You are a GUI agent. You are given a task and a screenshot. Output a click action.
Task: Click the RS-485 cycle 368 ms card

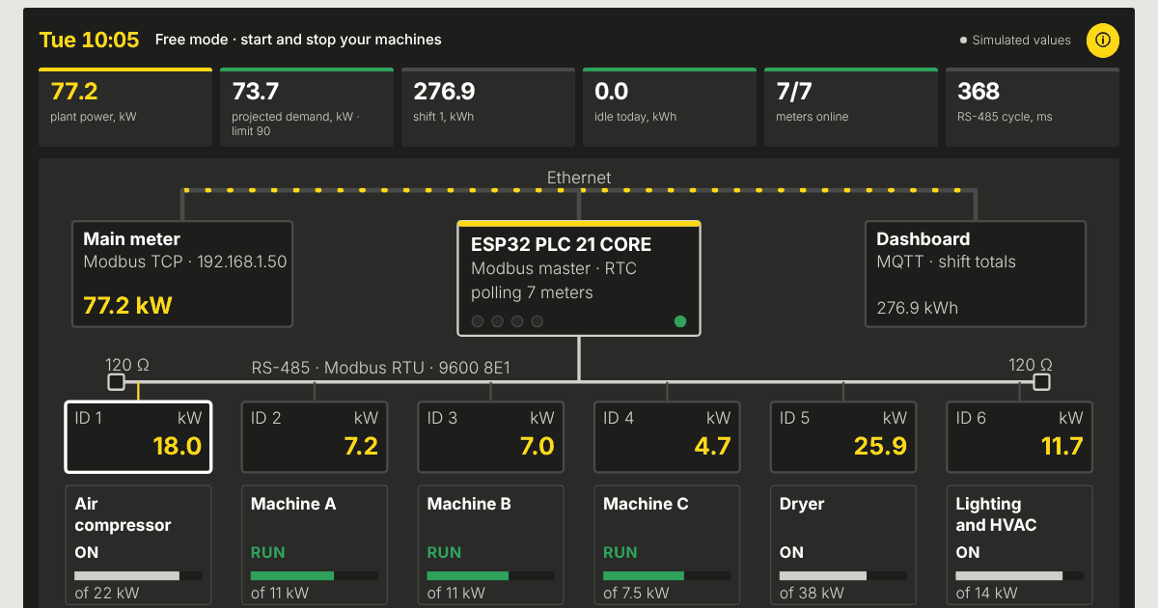[x=1033, y=107]
